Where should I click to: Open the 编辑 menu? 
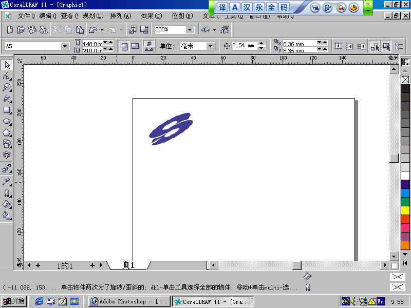(48, 16)
